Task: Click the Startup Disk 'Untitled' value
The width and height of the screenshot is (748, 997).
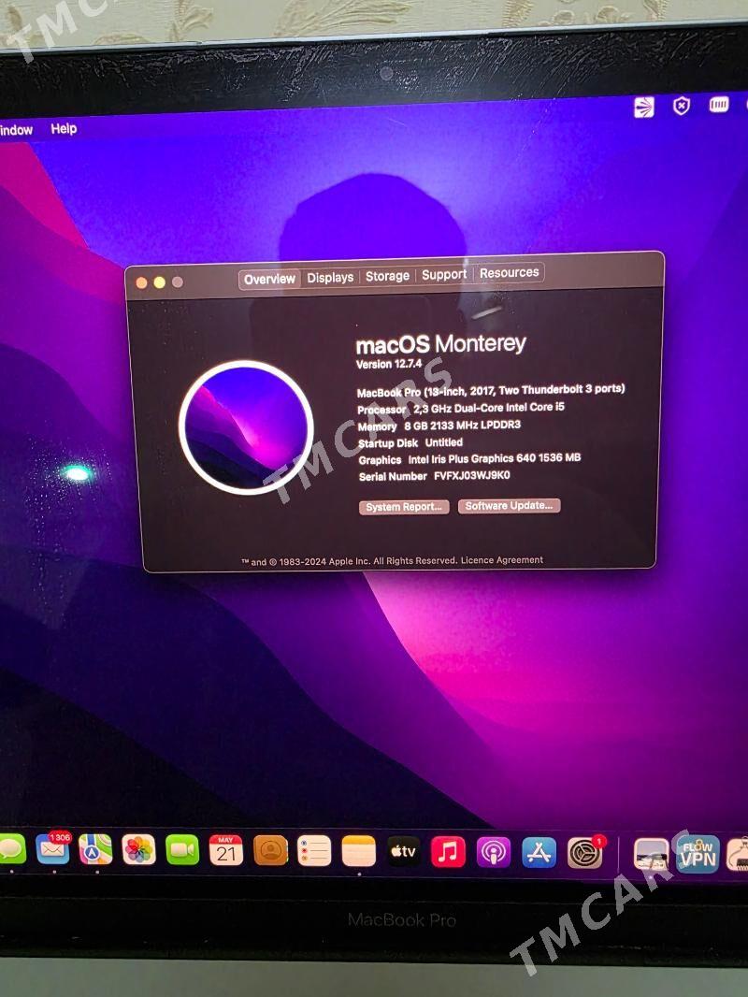Action: click(x=443, y=442)
